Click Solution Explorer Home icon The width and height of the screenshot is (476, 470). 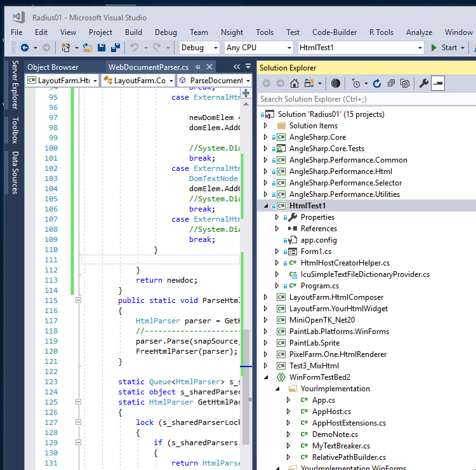point(294,83)
